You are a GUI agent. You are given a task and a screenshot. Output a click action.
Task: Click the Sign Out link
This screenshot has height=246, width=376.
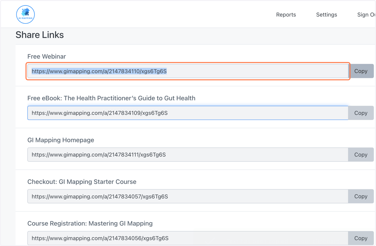[366, 15]
